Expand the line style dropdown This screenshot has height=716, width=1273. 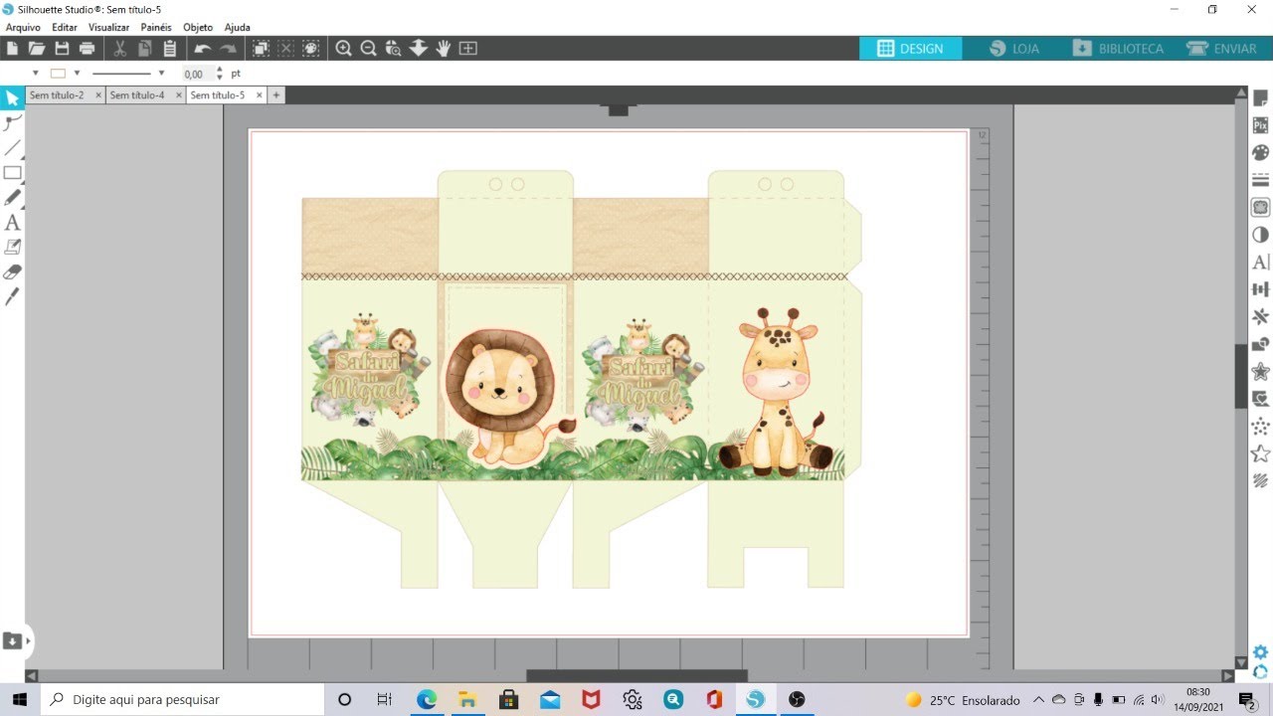point(161,73)
